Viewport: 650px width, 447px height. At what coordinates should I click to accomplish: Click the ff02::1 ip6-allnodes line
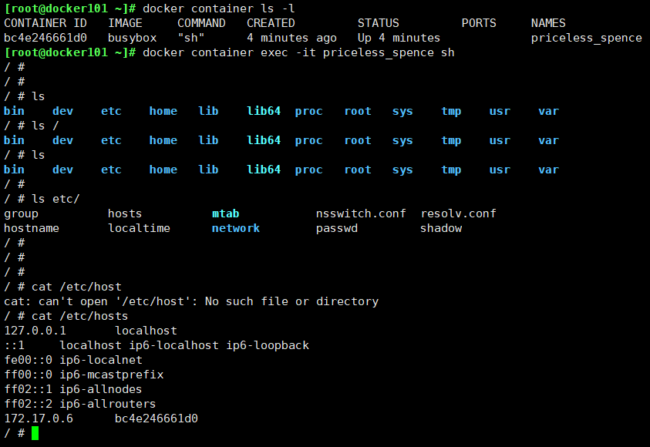73,389
